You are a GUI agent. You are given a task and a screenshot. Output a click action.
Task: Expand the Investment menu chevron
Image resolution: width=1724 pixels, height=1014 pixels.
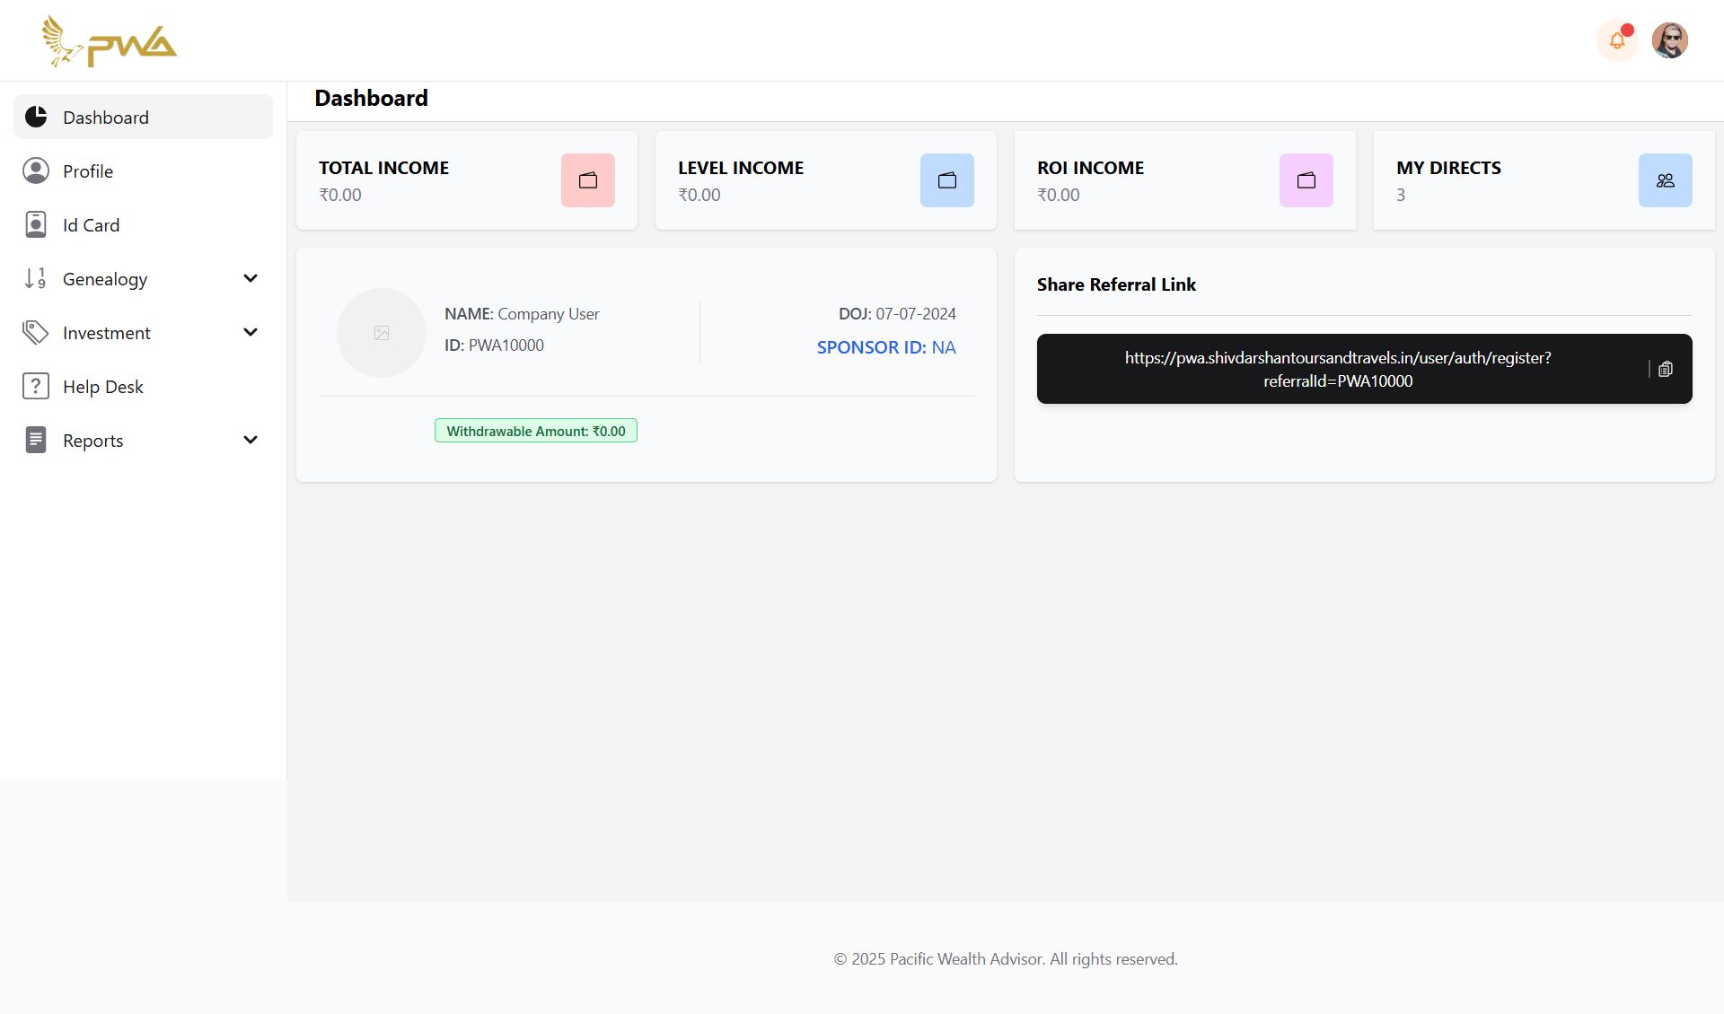click(x=251, y=332)
